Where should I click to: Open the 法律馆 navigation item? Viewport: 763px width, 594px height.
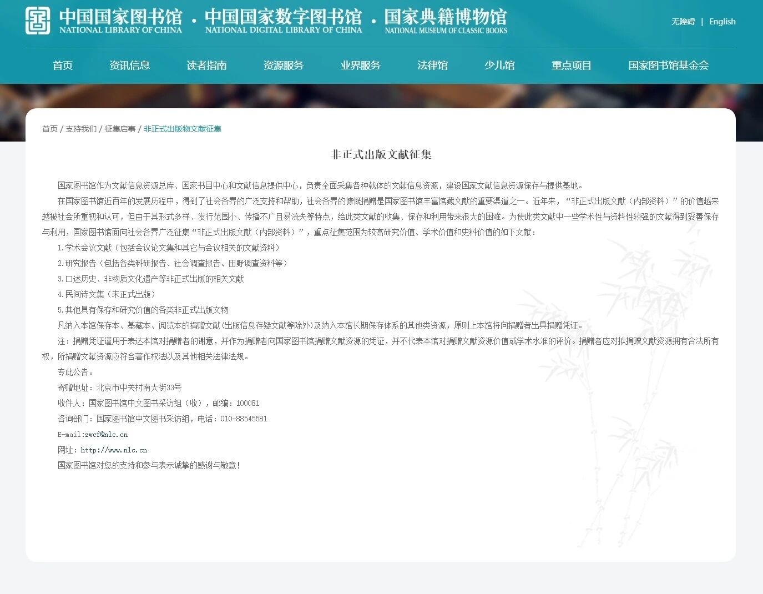(432, 66)
